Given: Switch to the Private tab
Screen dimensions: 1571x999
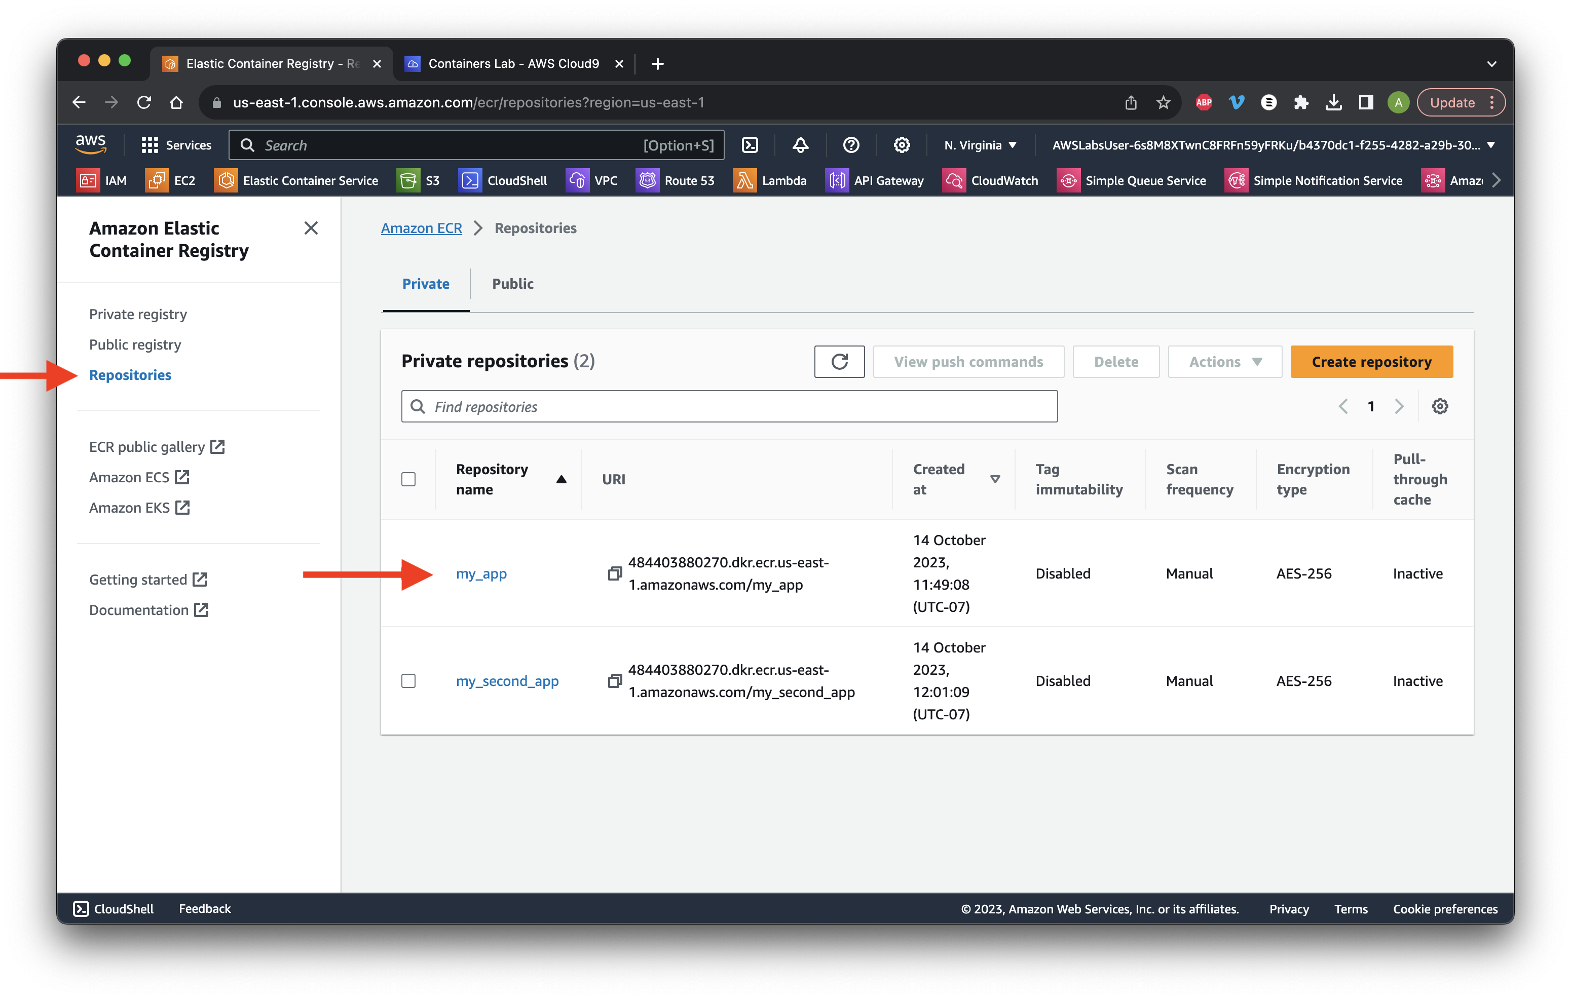Looking at the screenshot, I should click(425, 284).
